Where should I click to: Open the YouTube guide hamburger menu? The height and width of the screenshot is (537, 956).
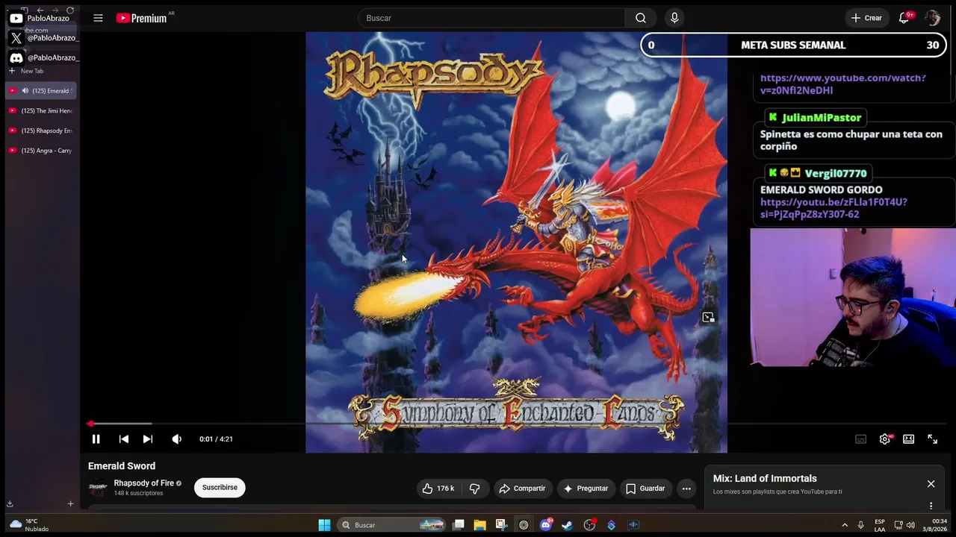pos(98,18)
